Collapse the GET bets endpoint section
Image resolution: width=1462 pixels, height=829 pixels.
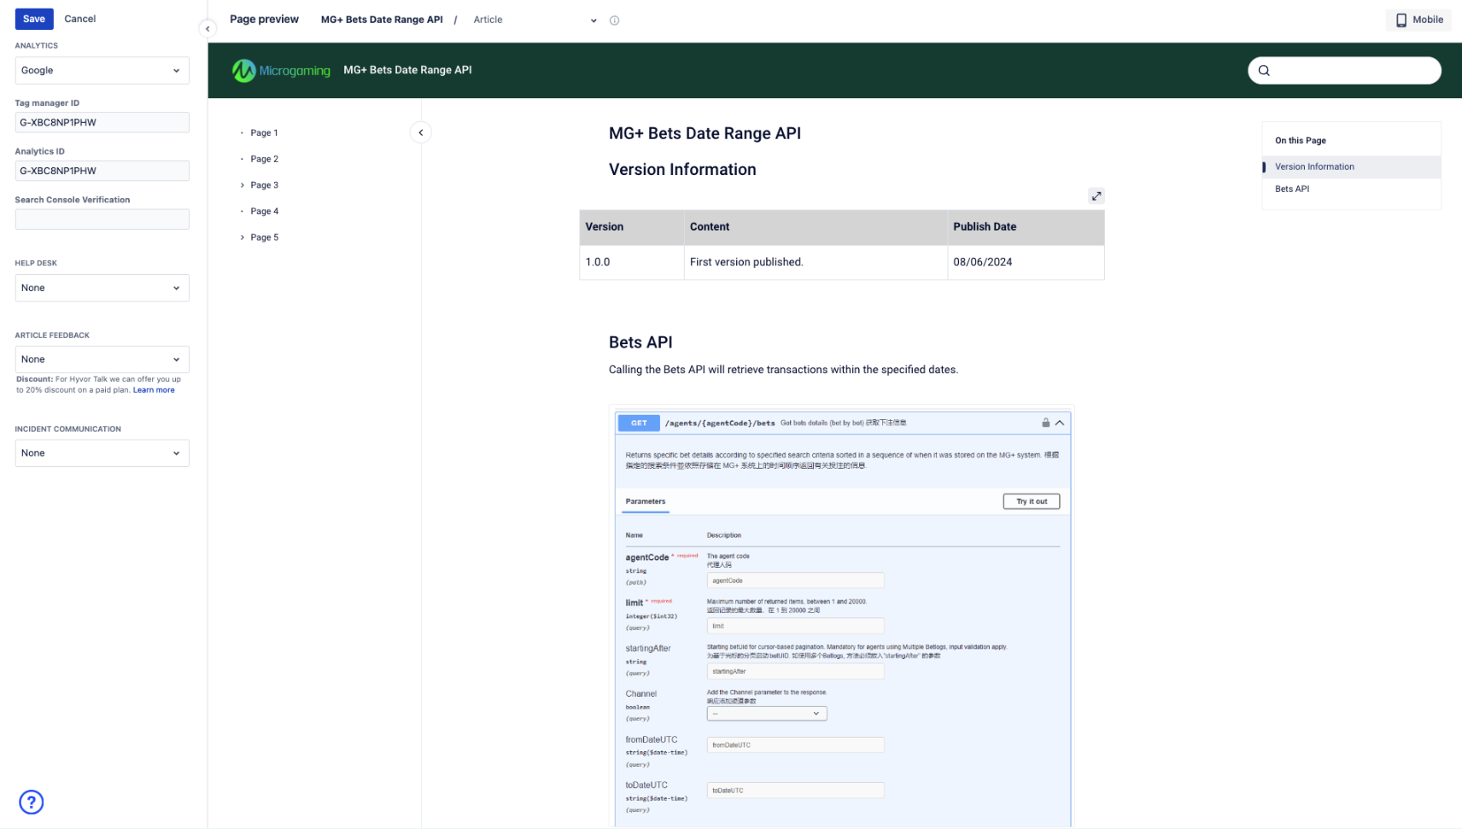[1060, 423]
